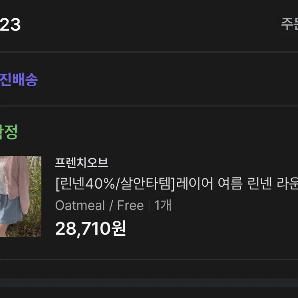Tap empty area right of the price
Viewport: 298px width, 298px height.
pyautogui.click(x=211, y=229)
